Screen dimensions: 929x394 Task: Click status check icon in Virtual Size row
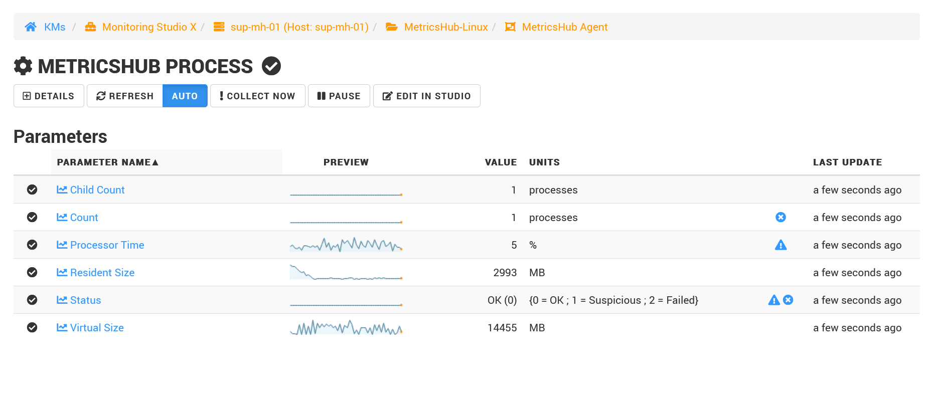pos(32,327)
